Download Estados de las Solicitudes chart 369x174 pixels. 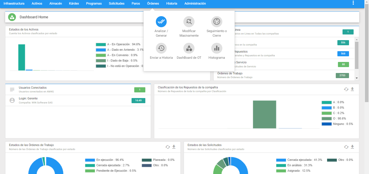pos(352,147)
